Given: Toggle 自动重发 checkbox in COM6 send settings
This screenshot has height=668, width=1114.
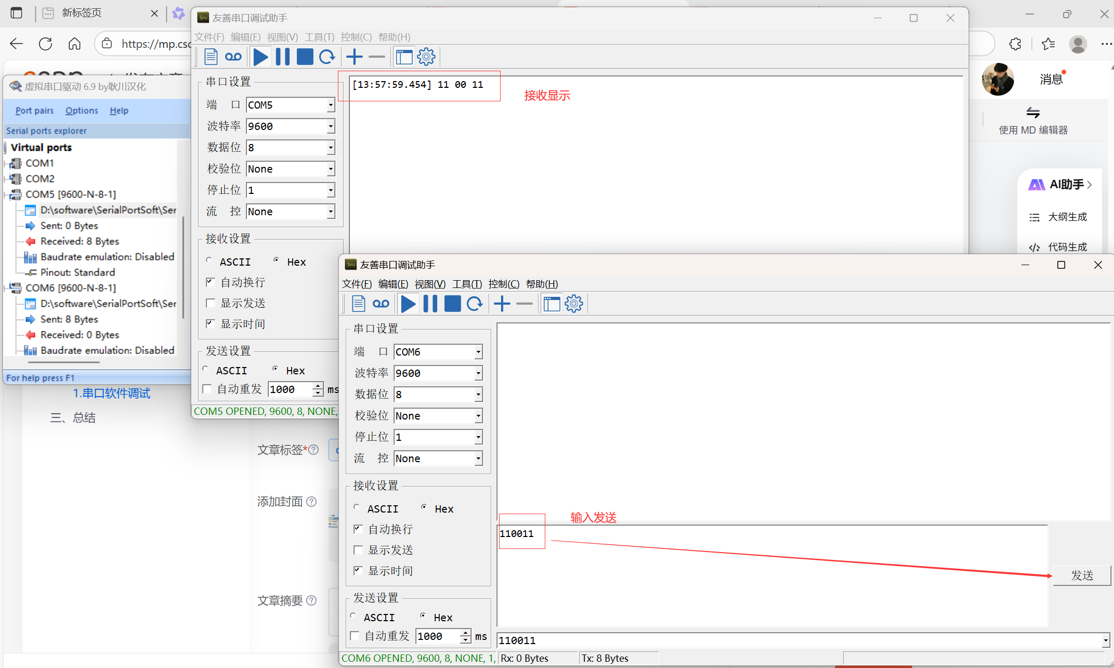Looking at the screenshot, I should click(355, 636).
